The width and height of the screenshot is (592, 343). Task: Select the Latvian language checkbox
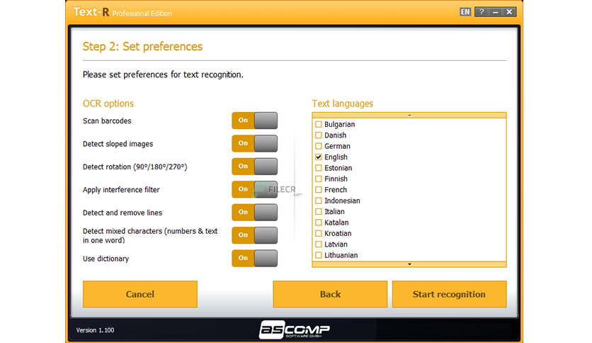click(x=319, y=244)
